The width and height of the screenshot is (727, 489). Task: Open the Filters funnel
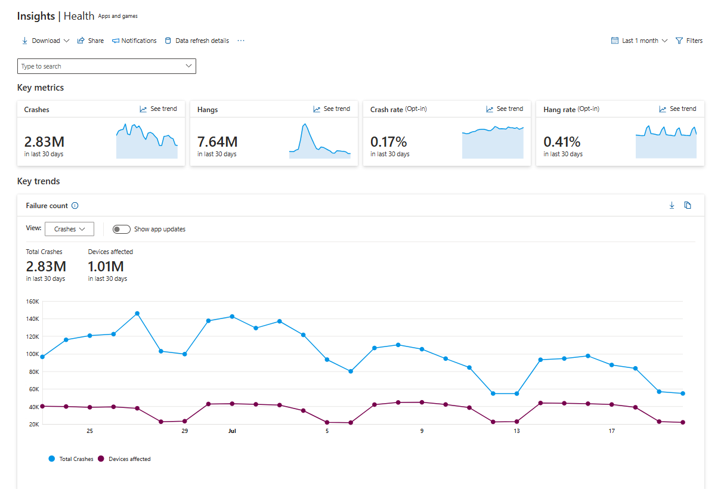[x=689, y=41]
